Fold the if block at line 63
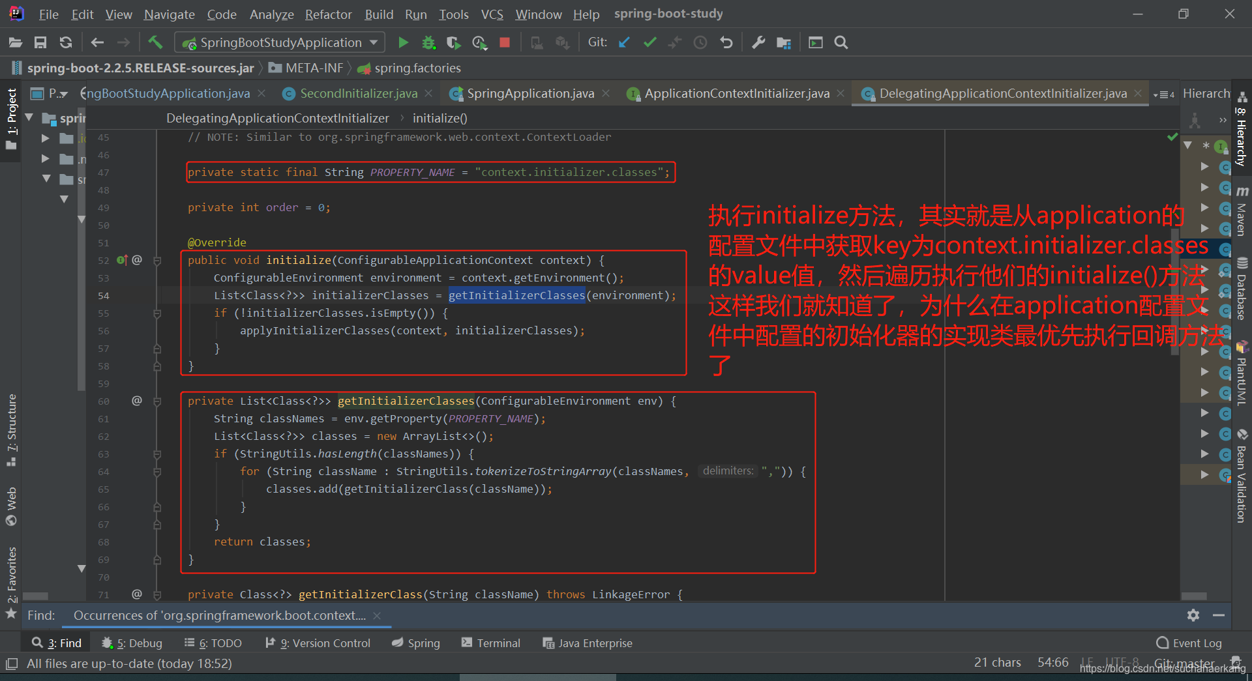The height and width of the screenshot is (681, 1252). 157,454
